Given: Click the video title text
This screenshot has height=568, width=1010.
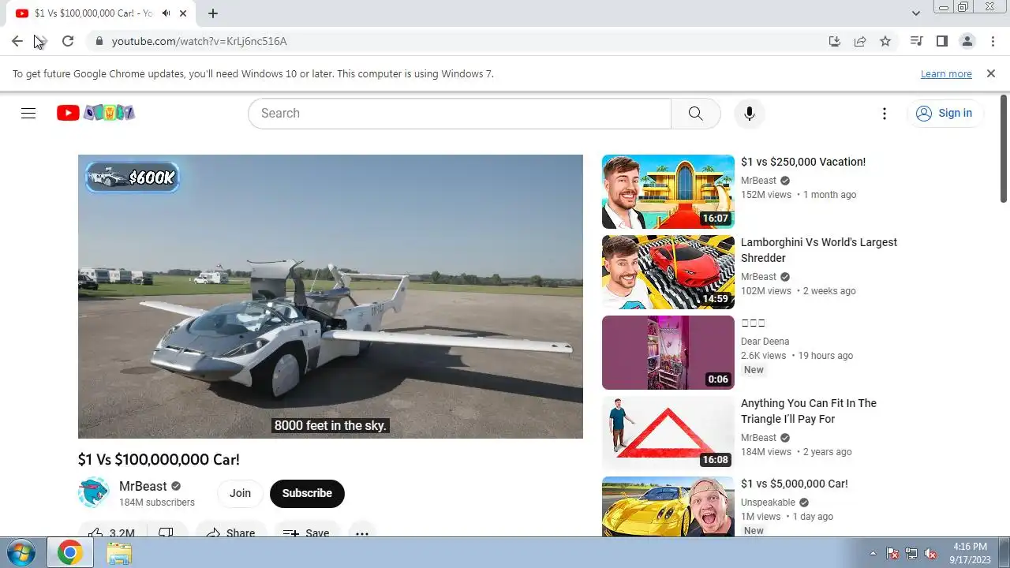Looking at the screenshot, I should pyautogui.click(x=159, y=459).
